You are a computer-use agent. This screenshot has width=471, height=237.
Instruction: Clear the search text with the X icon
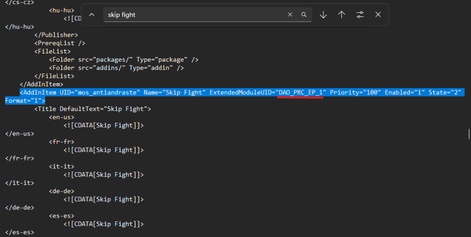pyautogui.click(x=290, y=15)
